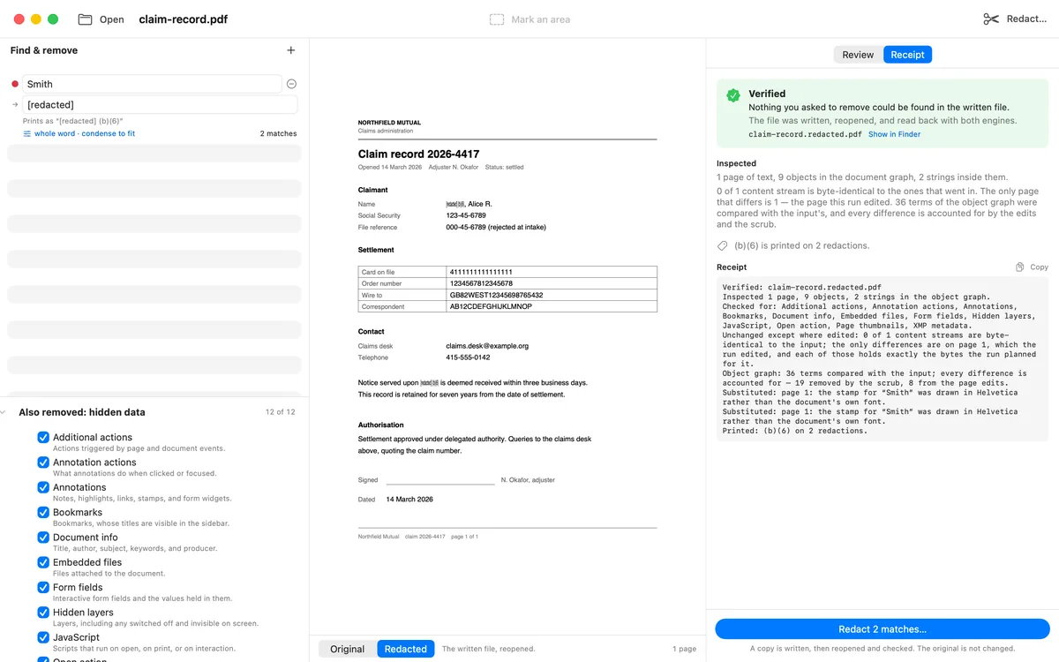Open whole word options via sliders icon
This screenshot has width=1059, height=662.
coord(26,134)
